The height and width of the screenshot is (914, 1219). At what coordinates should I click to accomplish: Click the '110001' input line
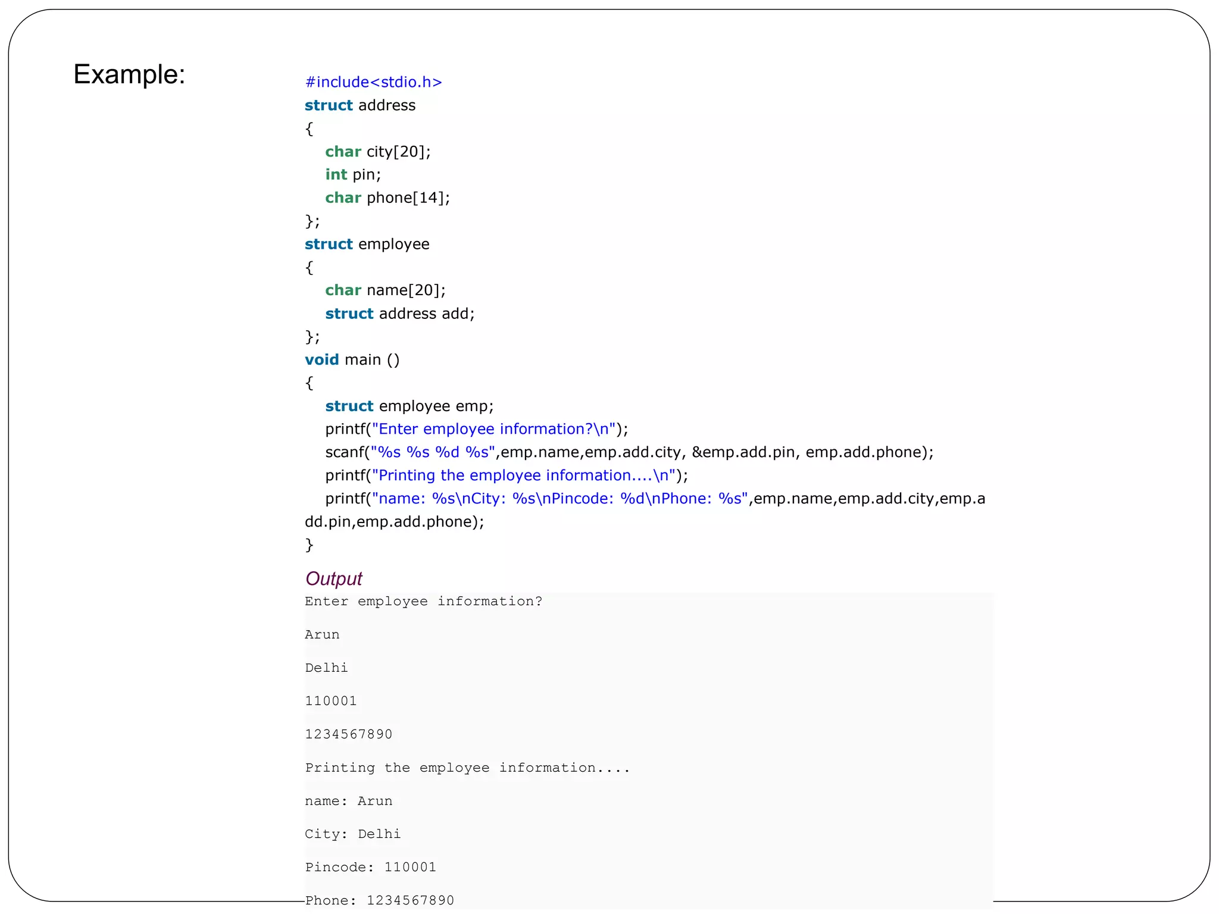[x=330, y=702]
